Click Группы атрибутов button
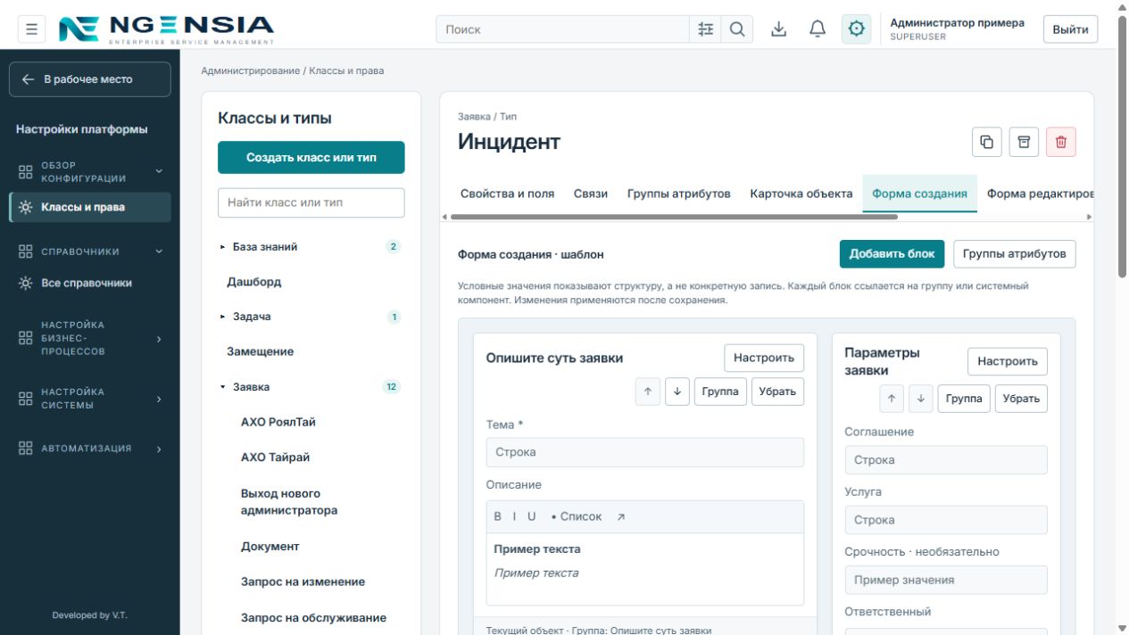 [x=1015, y=254]
